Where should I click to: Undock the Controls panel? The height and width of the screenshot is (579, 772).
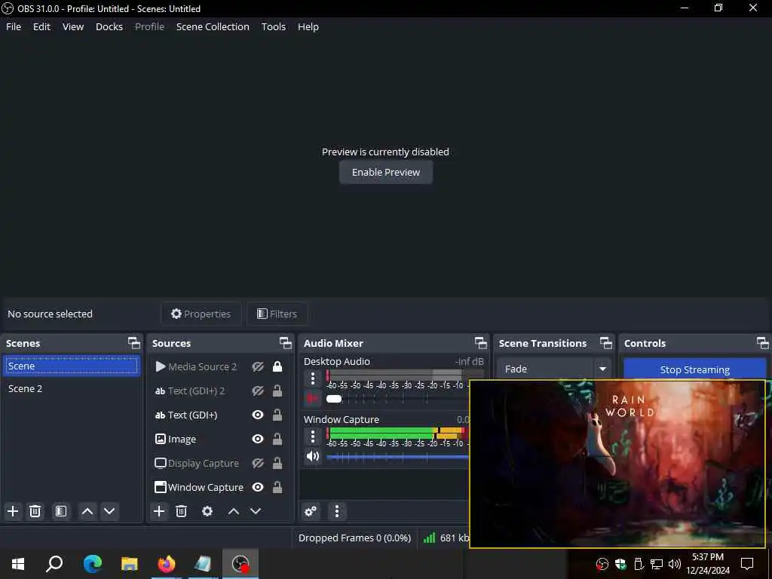click(x=763, y=343)
